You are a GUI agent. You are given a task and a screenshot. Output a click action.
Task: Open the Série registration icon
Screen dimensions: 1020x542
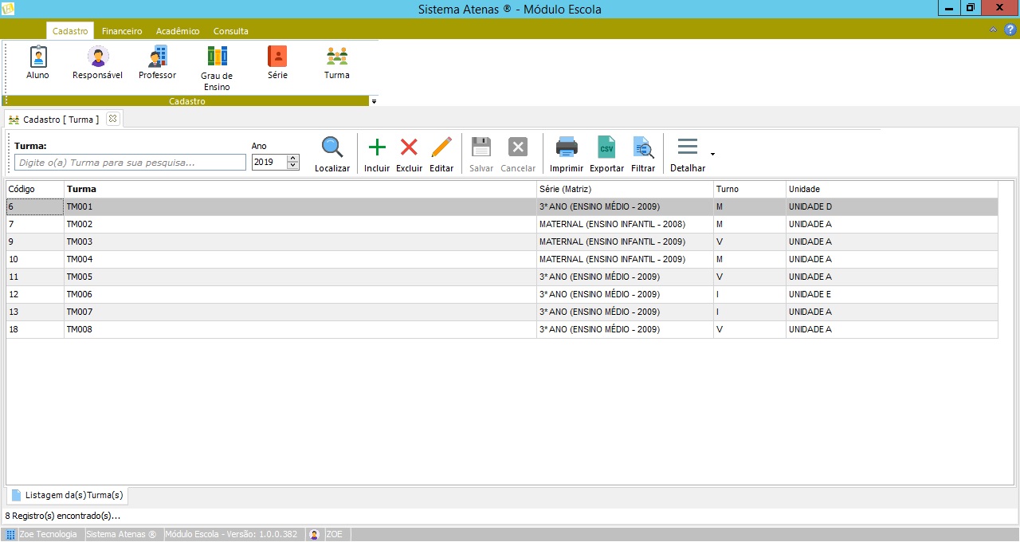pyautogui.click(x=277, y=57)
